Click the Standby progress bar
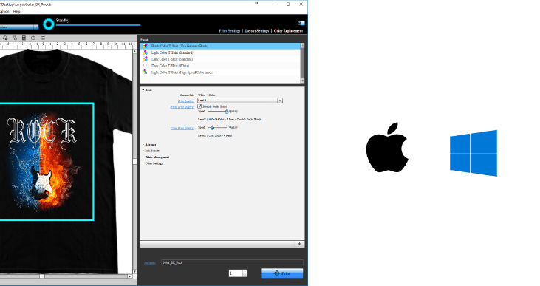 (x=98, y=25)
